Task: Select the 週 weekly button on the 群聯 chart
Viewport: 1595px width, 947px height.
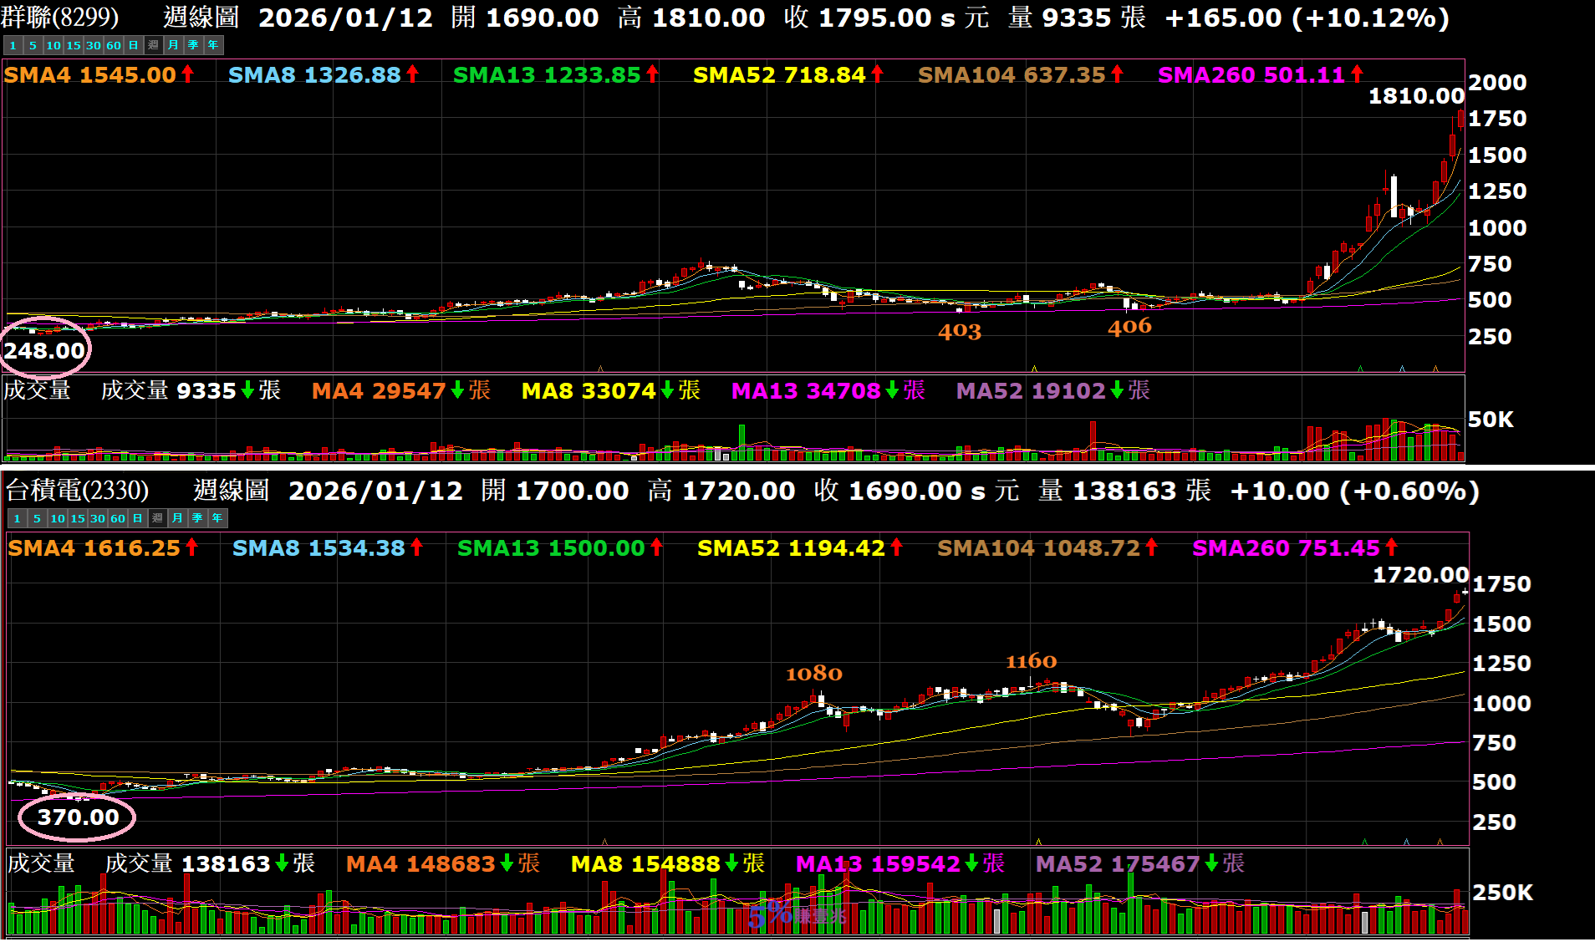Action: coord(153,45)
